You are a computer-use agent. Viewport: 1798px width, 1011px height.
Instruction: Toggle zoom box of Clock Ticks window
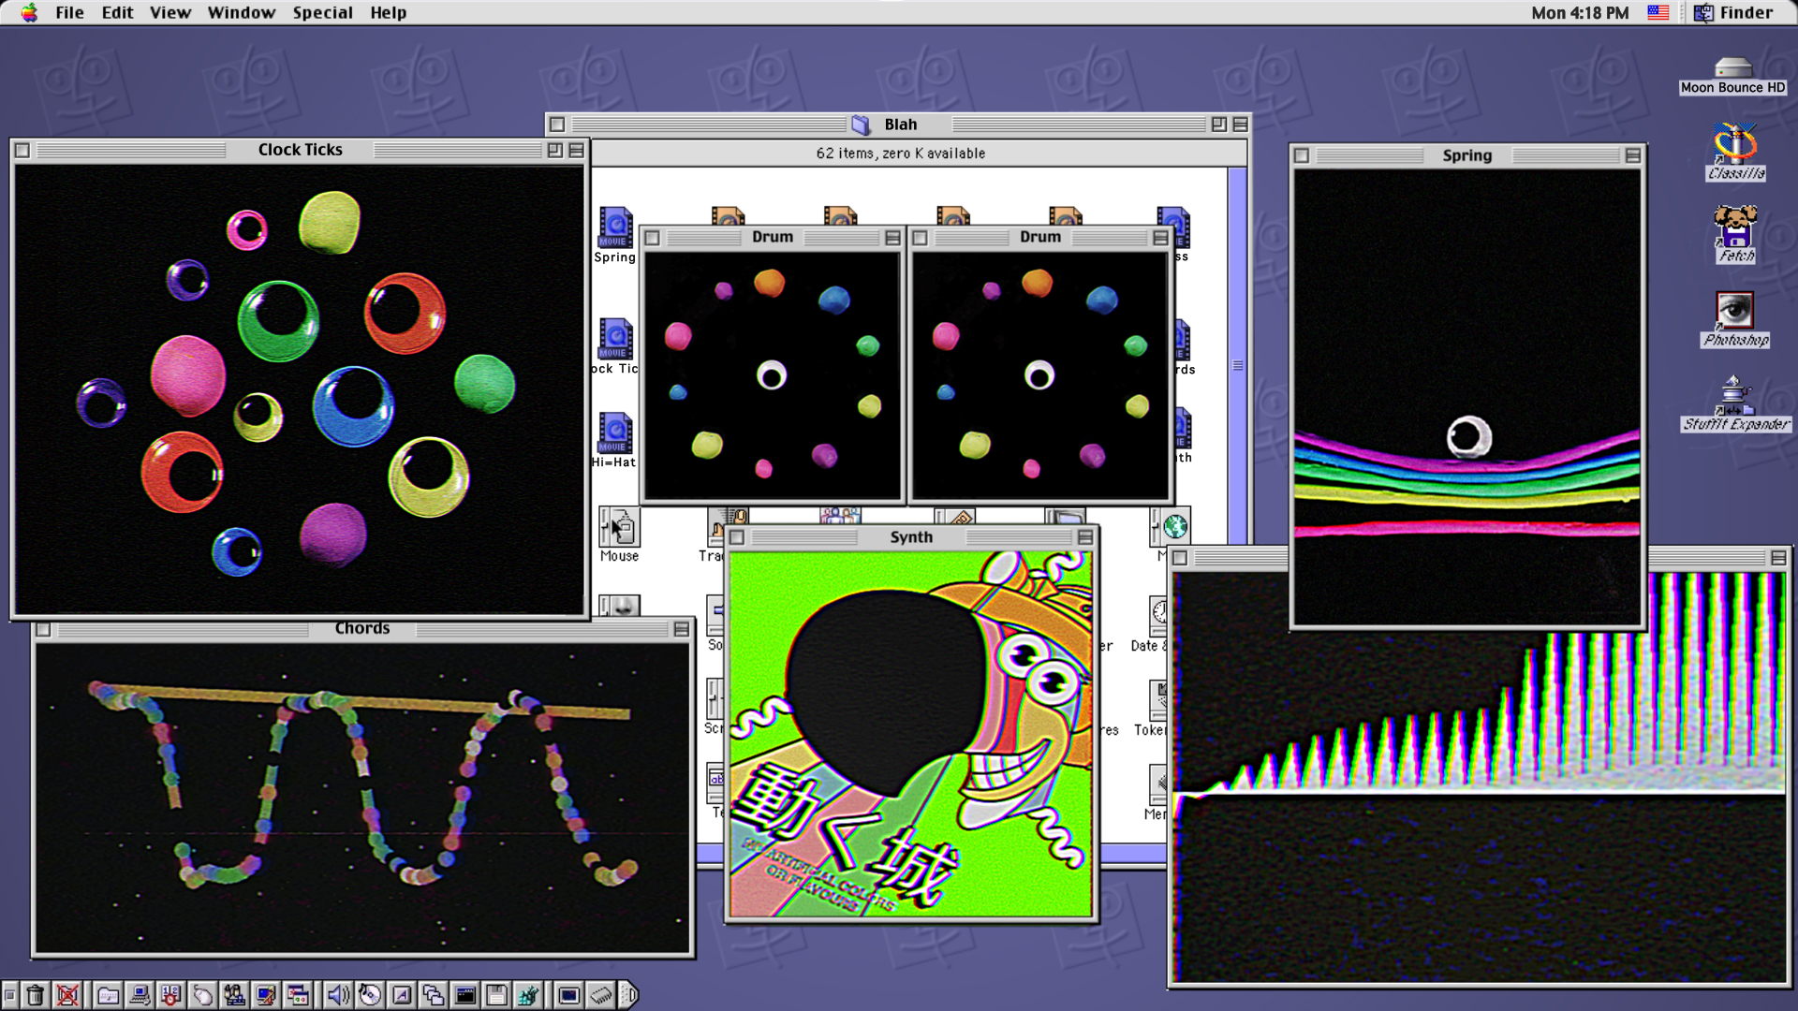click(554, 150)
